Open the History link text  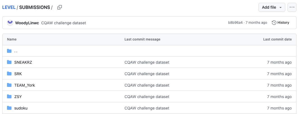[x=283, y=23]
